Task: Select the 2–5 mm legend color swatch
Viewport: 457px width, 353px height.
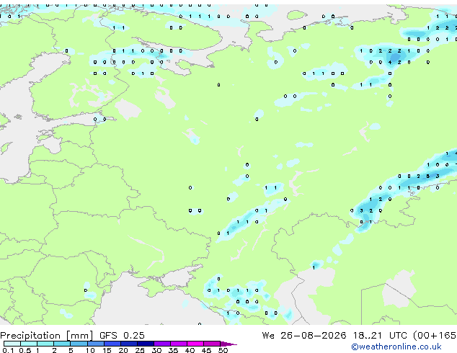Action: coord(62,344)
